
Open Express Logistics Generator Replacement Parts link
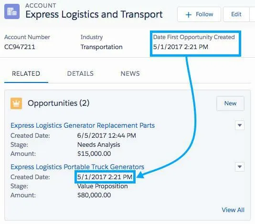click(83, 125)
